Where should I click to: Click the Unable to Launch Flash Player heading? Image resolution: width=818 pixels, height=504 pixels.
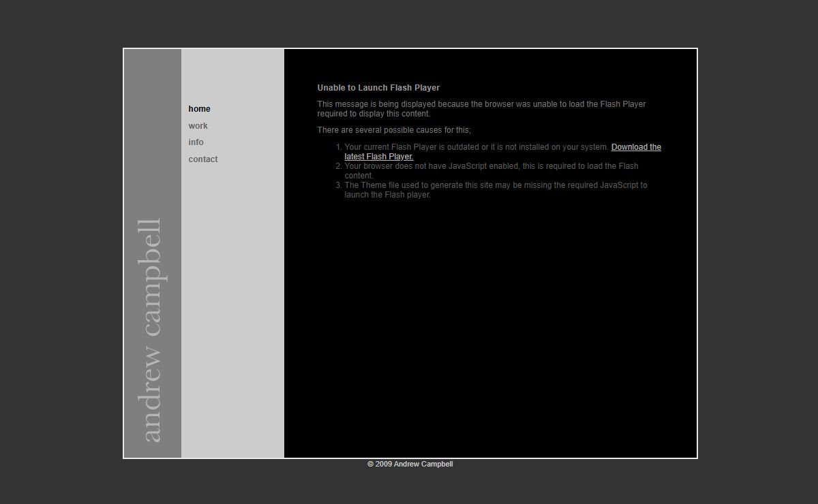click(x=378, y=88)
